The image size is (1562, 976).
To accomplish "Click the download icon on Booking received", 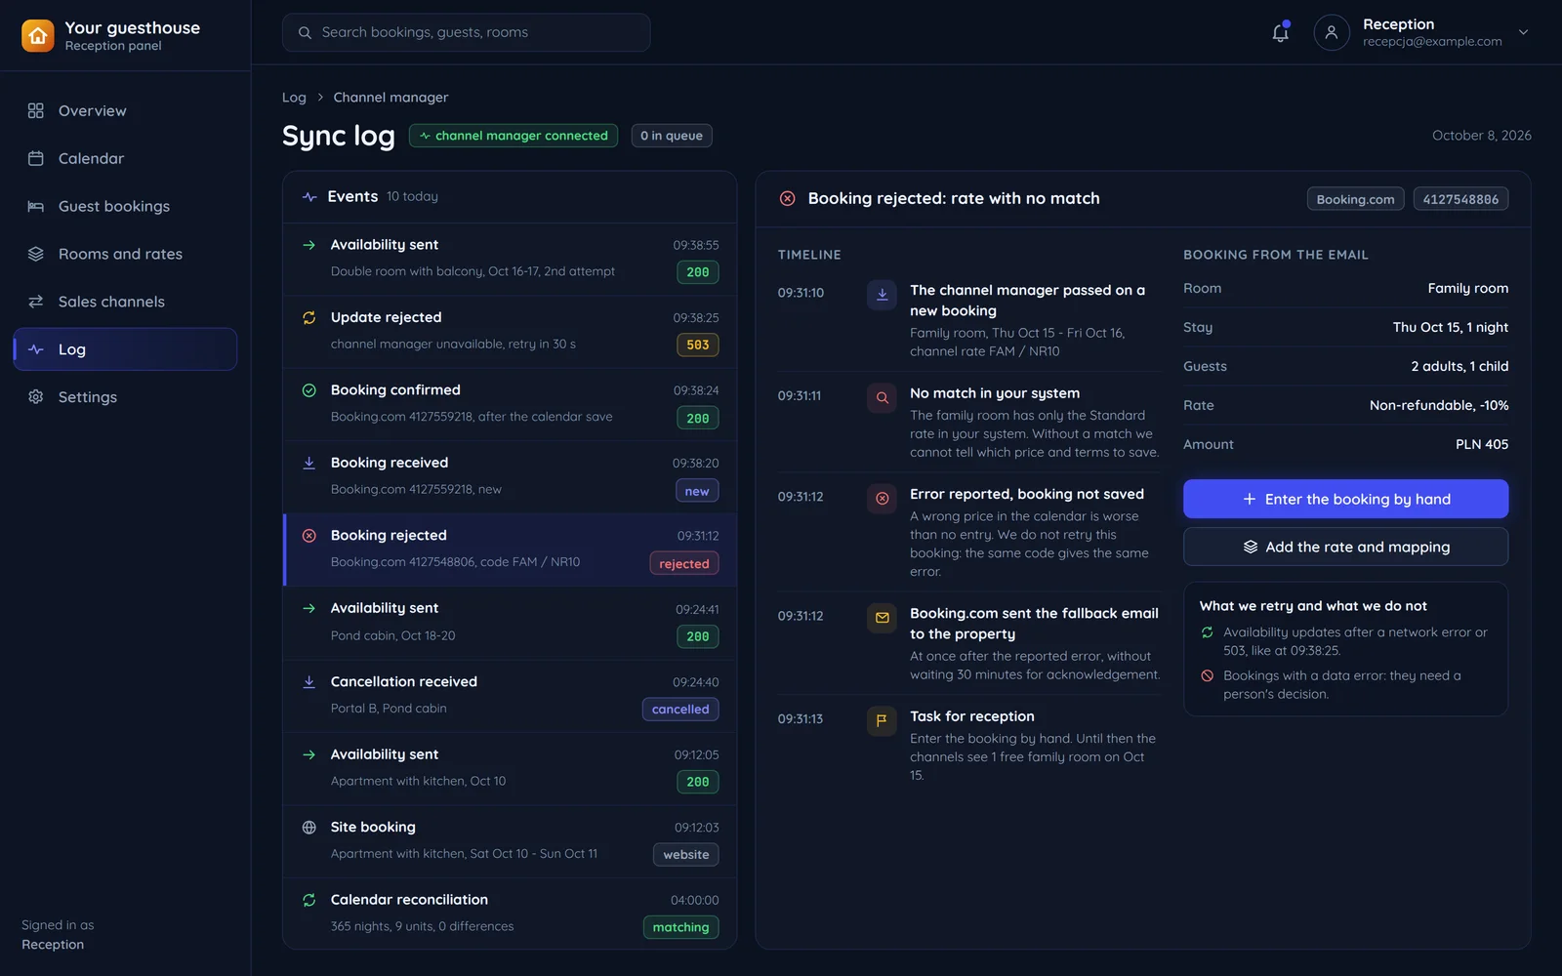I will (309, 463).
